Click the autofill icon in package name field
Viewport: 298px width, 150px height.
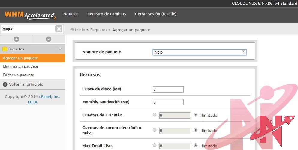tap(243, 52)
